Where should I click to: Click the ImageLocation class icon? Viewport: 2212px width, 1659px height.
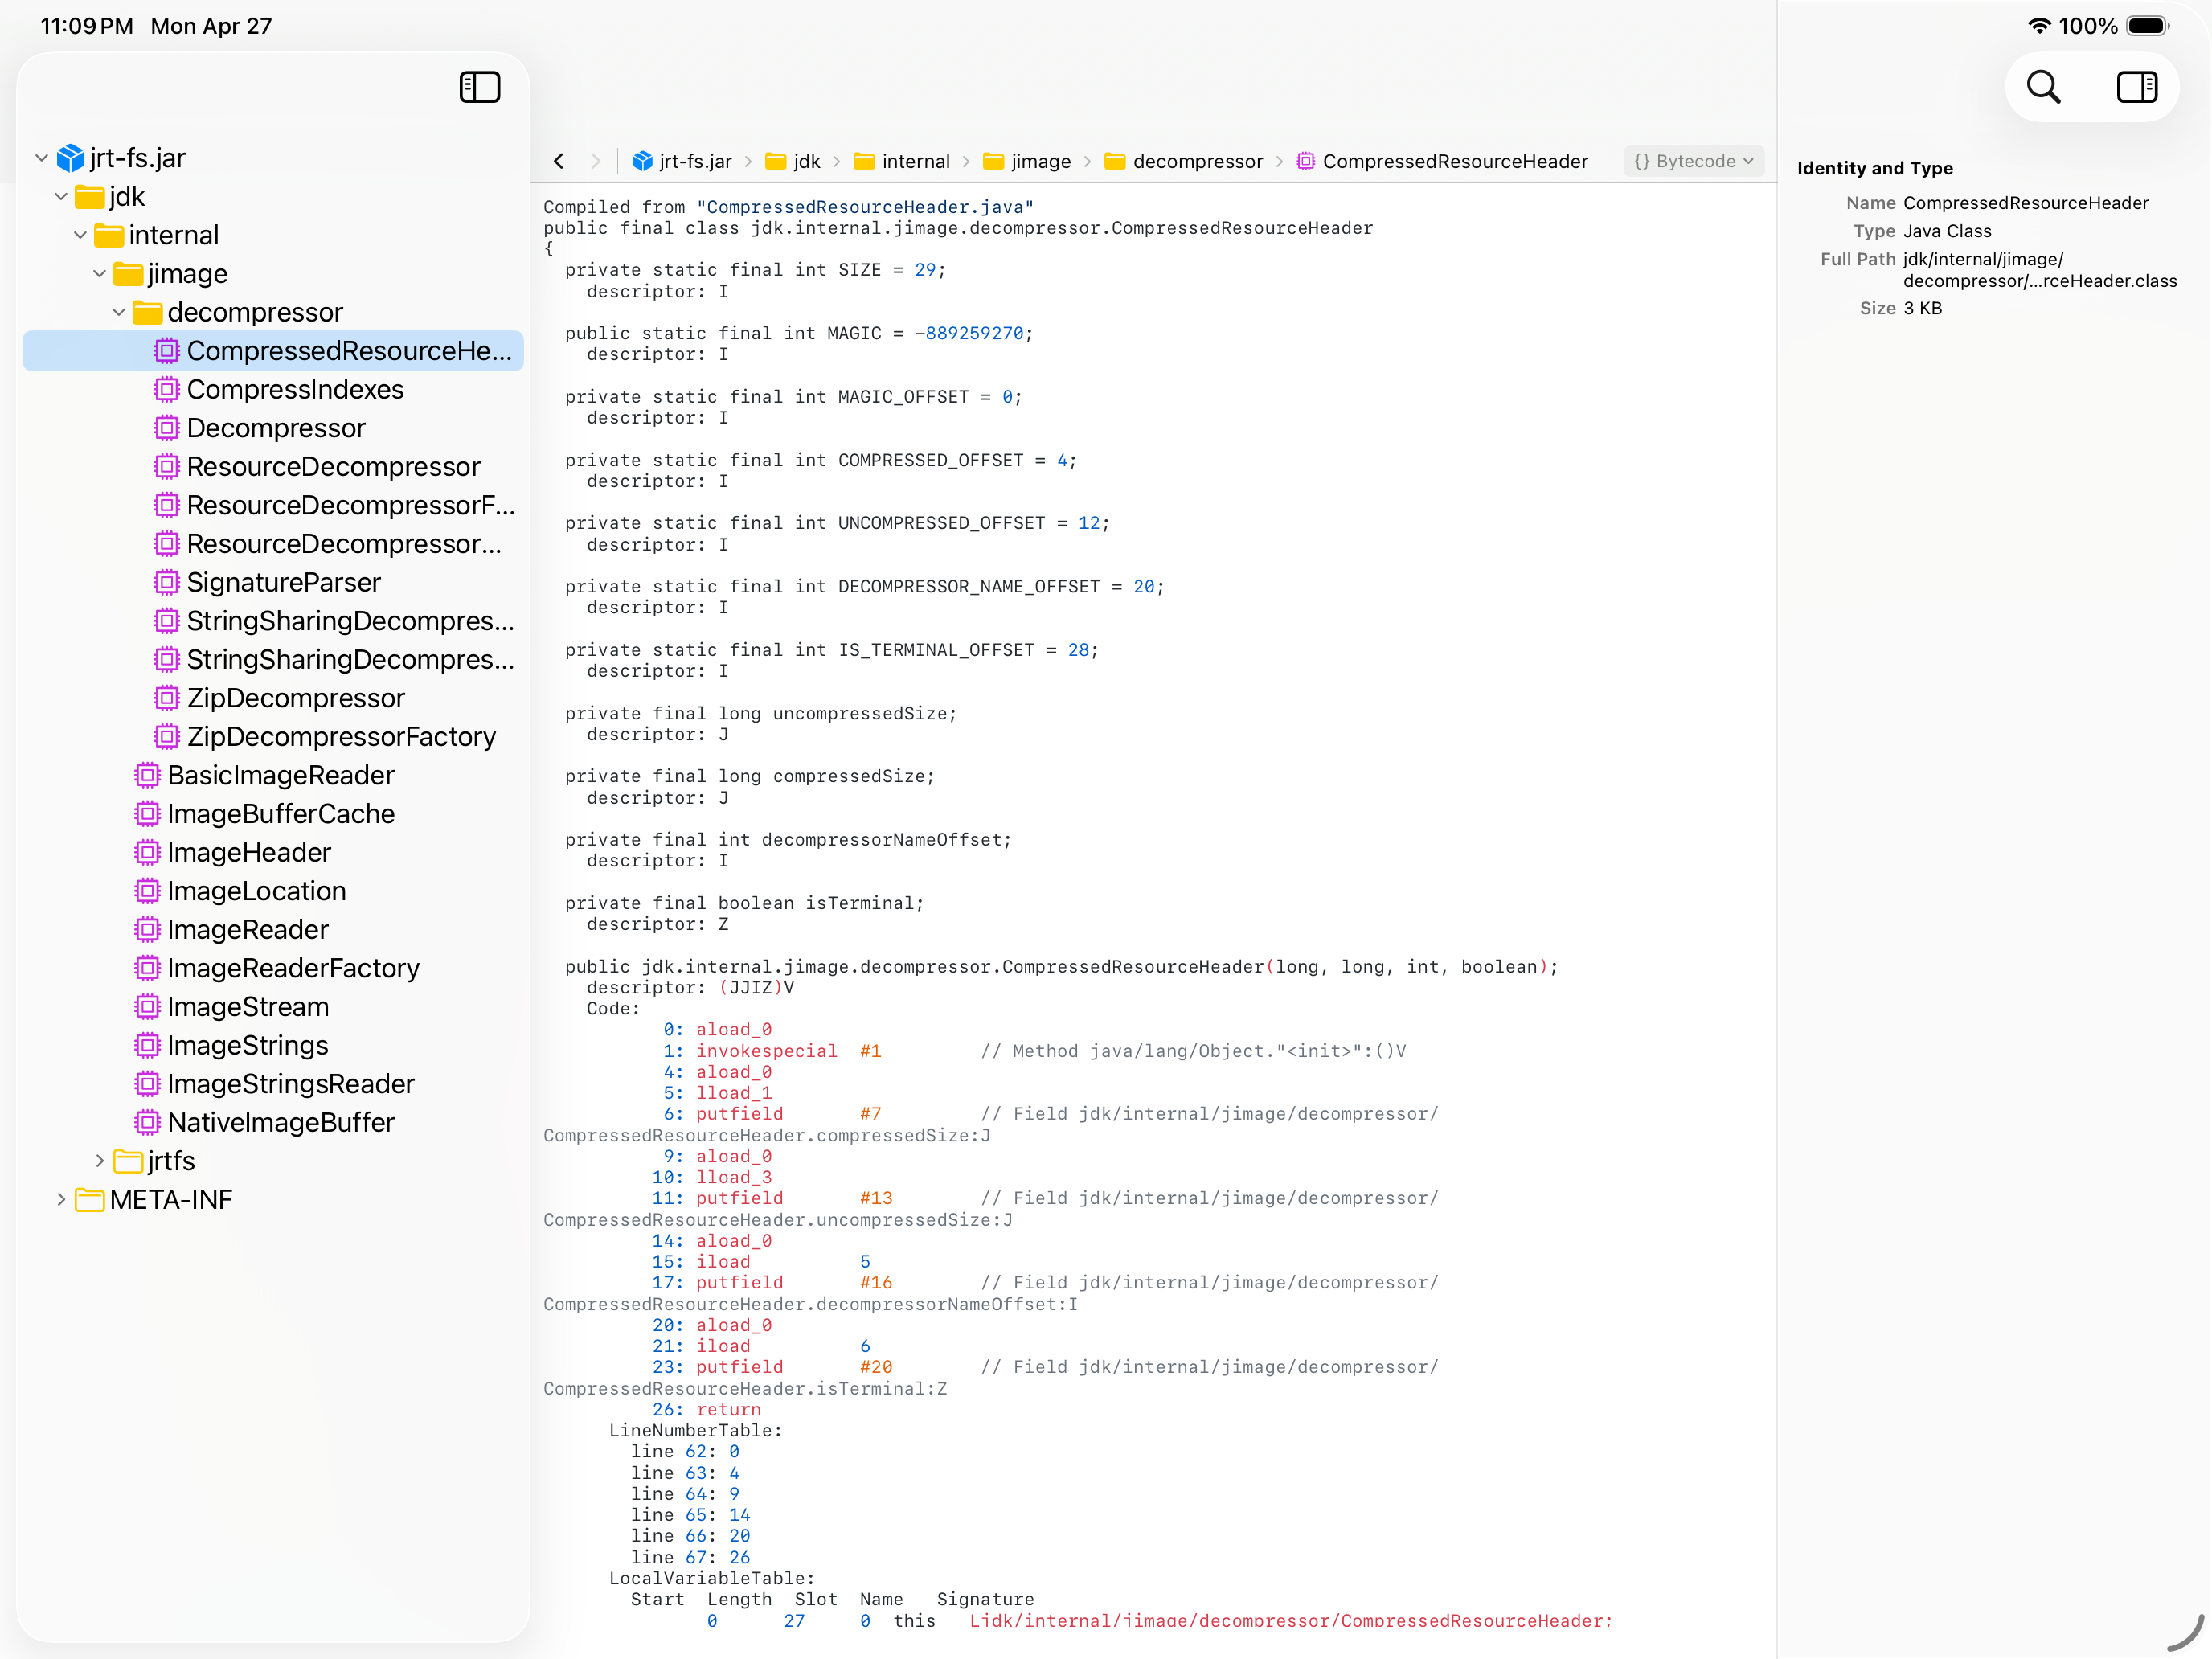coord(147,891)
